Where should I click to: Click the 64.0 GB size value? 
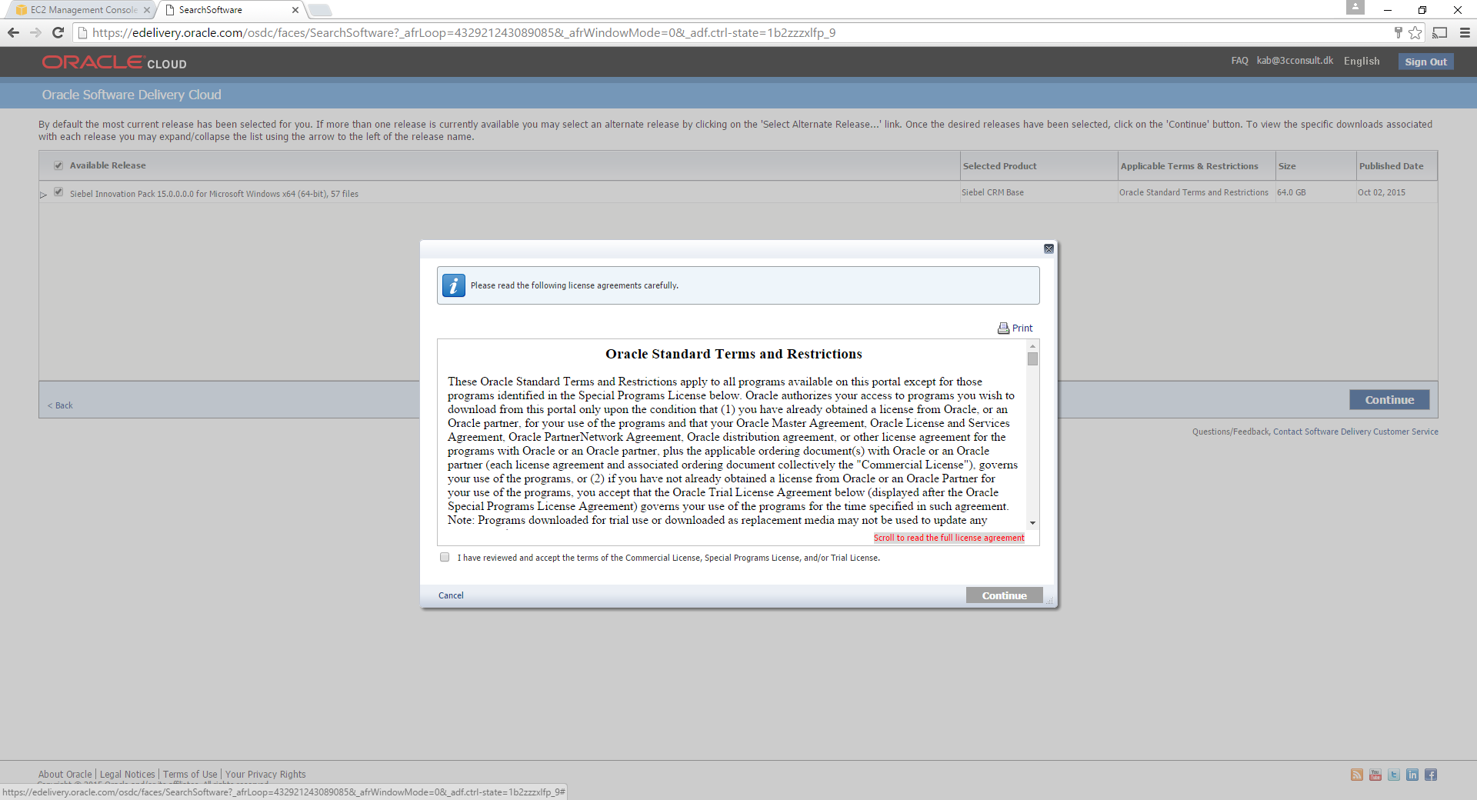click(x=1291, y=192)
